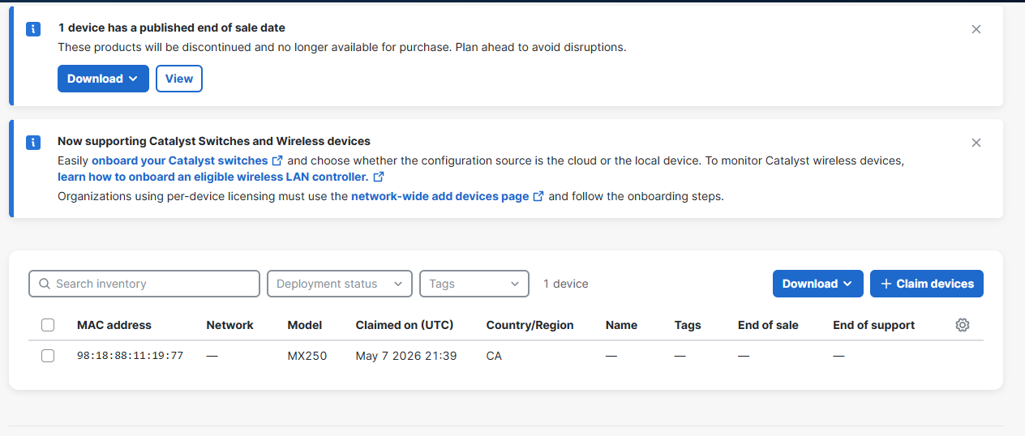Follow the onboard your Catalyst switches link
1025x436 pixels.
tap(180, 160)
